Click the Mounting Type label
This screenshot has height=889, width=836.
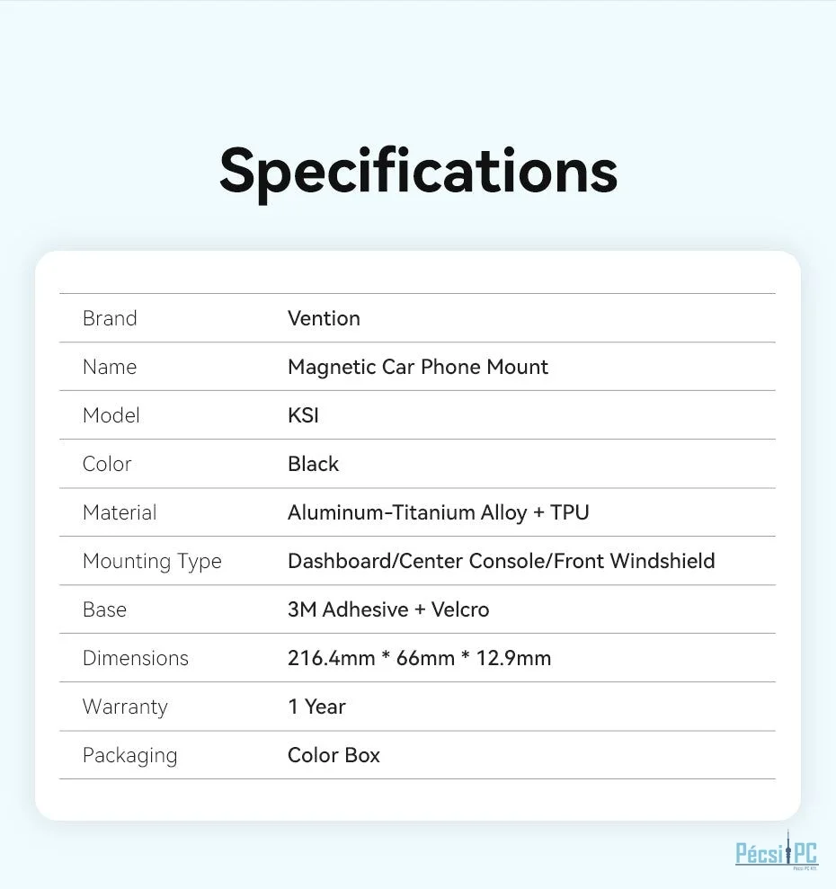tap(152, 561)
